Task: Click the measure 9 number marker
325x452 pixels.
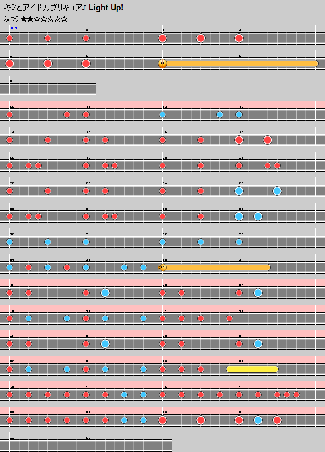Action: (x=11, y=82)
